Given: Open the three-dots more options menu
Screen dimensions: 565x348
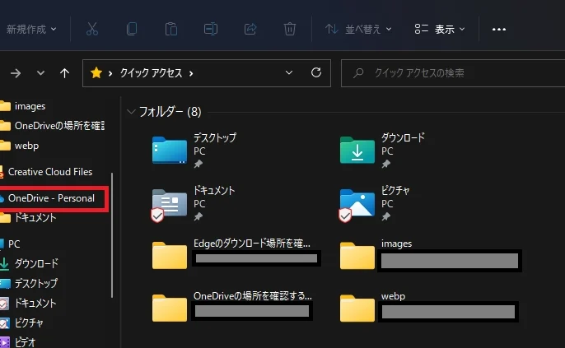Looking at the screenshot, I should (x=499, y=29).
